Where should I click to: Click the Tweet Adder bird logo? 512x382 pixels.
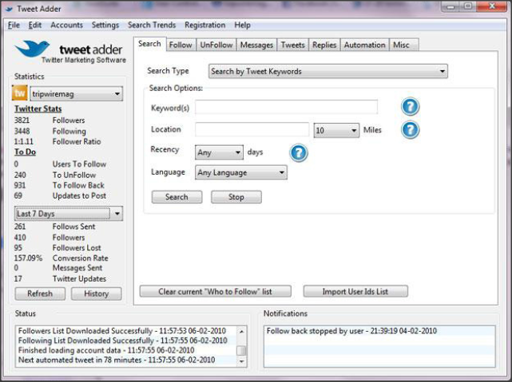[32, 49]
